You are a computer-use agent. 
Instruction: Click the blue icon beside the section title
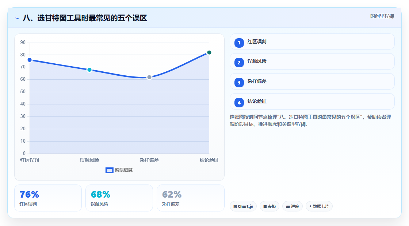pyautogui.click(x=18, y=18)
